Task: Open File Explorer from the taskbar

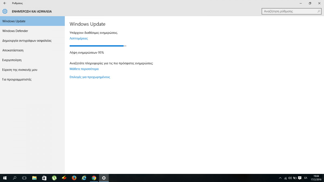Action: point(34,178)
